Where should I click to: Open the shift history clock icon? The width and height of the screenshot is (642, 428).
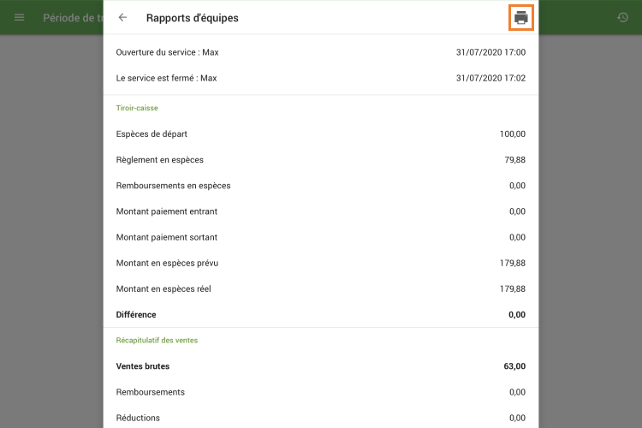coord(623,17)
